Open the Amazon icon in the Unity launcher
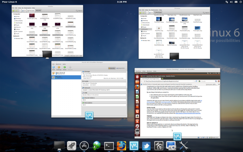The width and height of the screenshot is (243, 152). [x=137, y=116]
